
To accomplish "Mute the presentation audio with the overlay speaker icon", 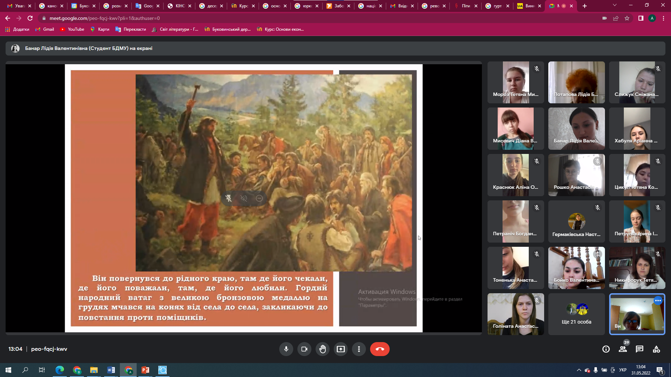I will click(244, 198).
